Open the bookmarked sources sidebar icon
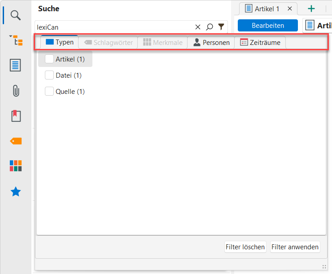Viewport: 332px width, 274px height. coord(16,116)
